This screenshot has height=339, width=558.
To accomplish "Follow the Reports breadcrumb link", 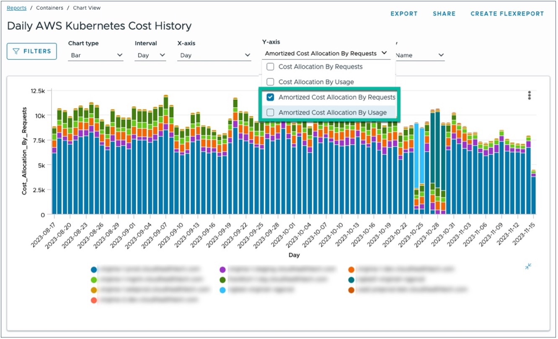I will [16, 8].
